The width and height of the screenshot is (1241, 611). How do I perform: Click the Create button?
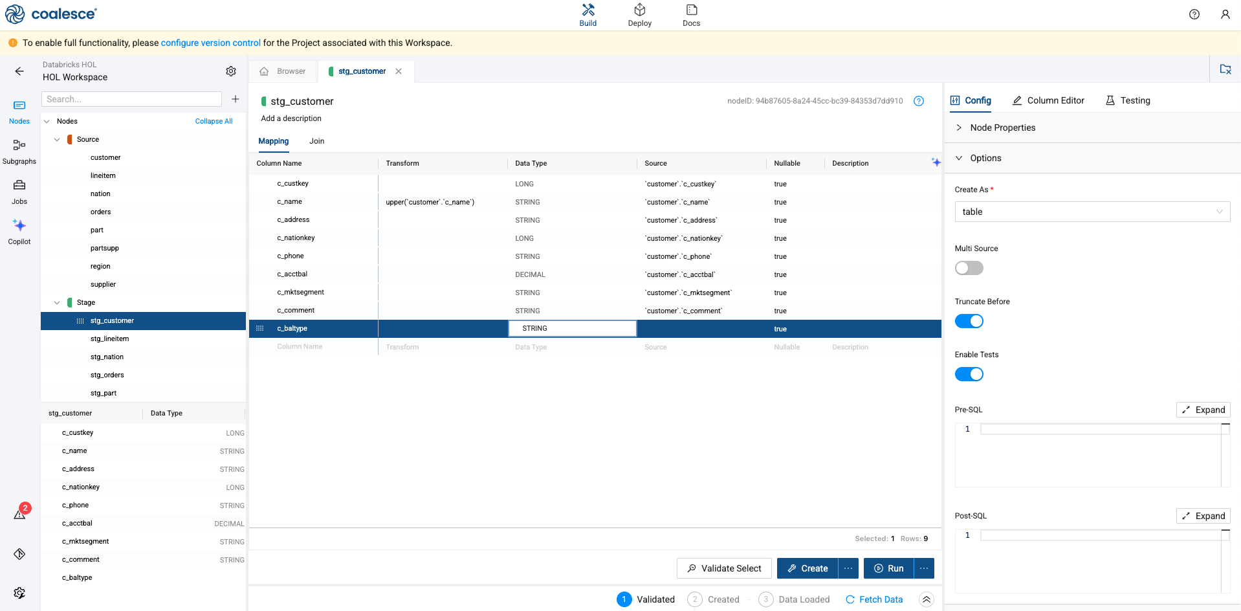807,568
